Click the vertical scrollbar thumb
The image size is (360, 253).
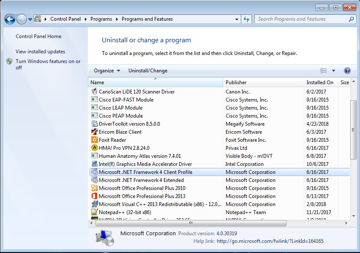pos(353,130)
